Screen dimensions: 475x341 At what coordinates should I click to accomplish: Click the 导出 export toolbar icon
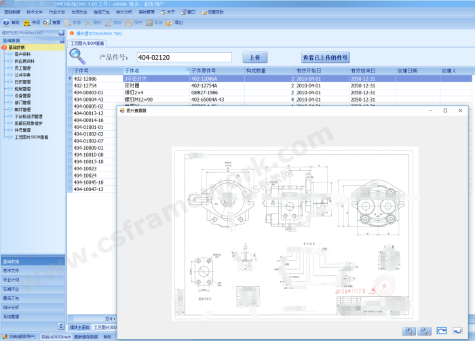[174, 22]
